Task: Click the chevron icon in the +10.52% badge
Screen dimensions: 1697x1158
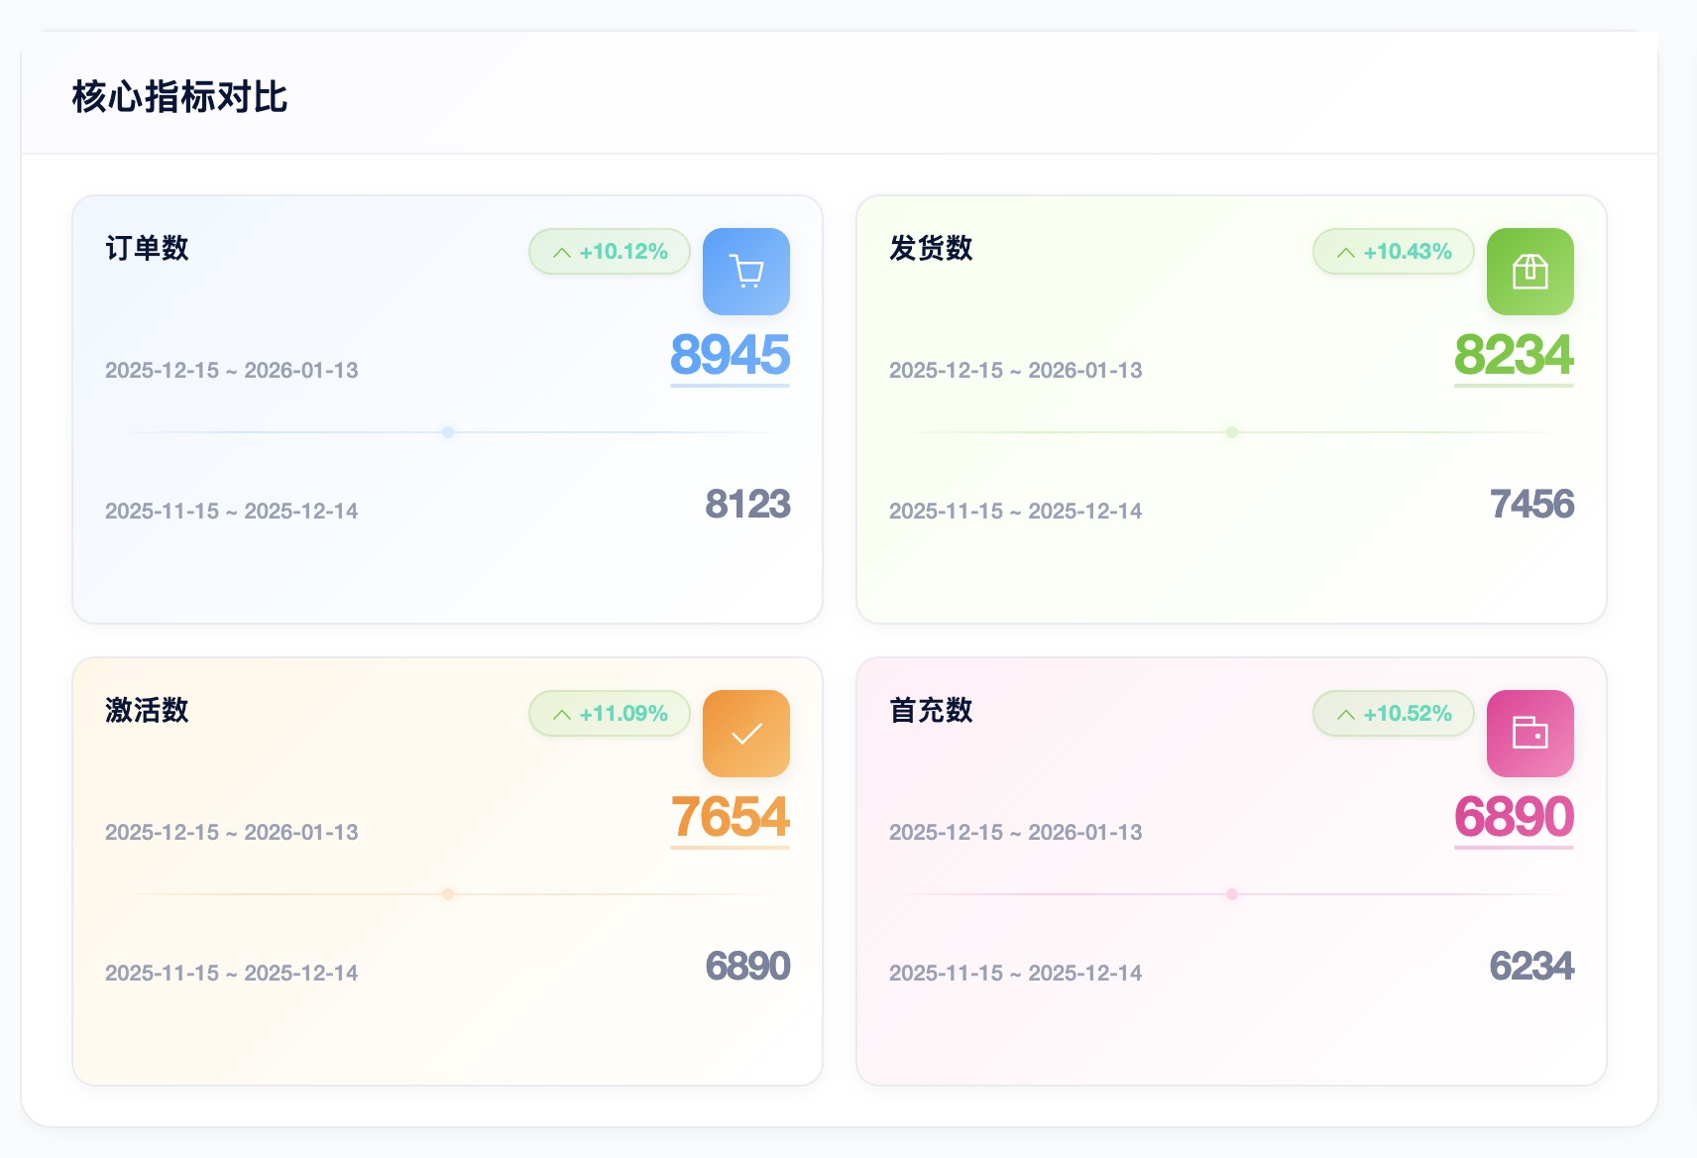Action: [x=1345, y=713]
